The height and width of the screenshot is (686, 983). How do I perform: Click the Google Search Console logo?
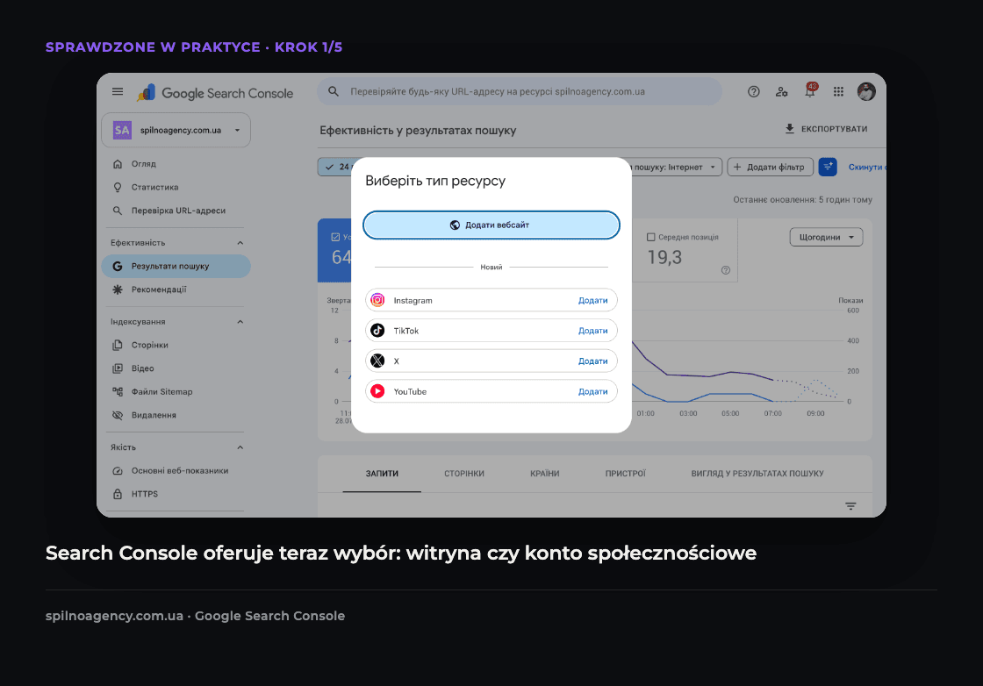(x=215, y=93)
